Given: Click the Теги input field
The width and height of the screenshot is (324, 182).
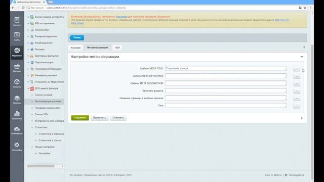Looking at the screenshot, I should click(226, 106).
